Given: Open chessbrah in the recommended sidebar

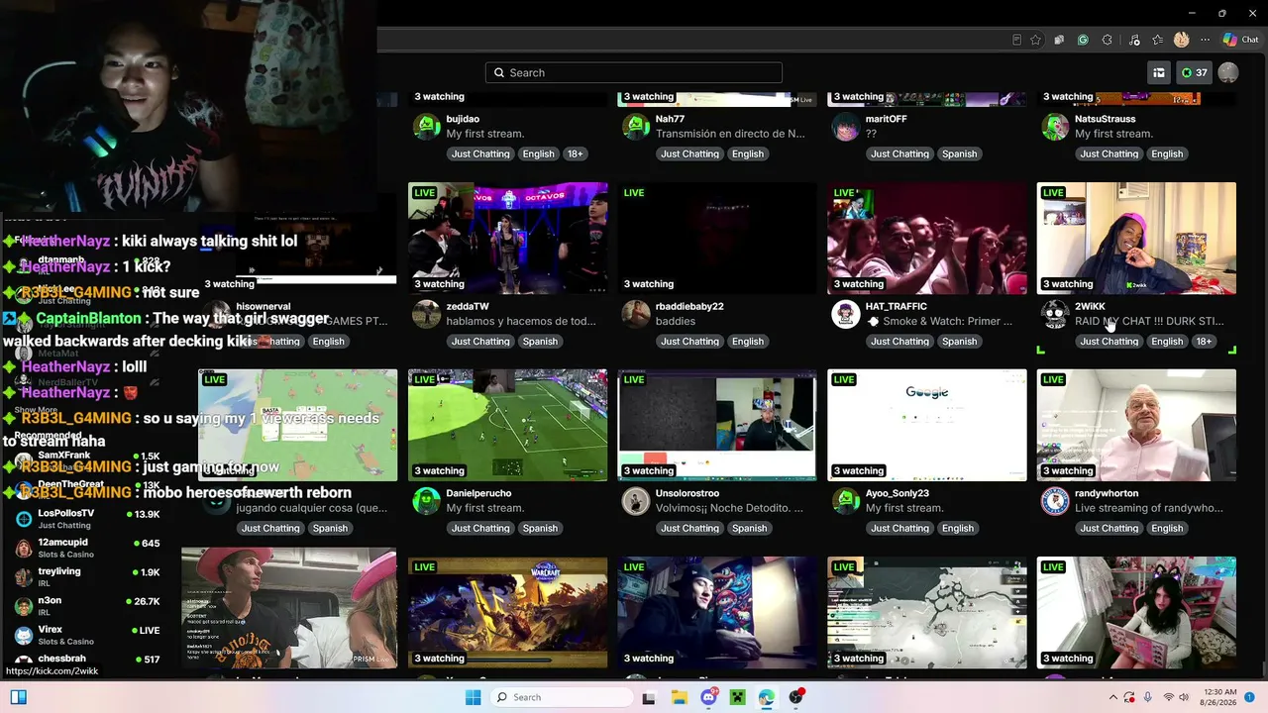Looking at the screenshot, I should tap(87, 660).
